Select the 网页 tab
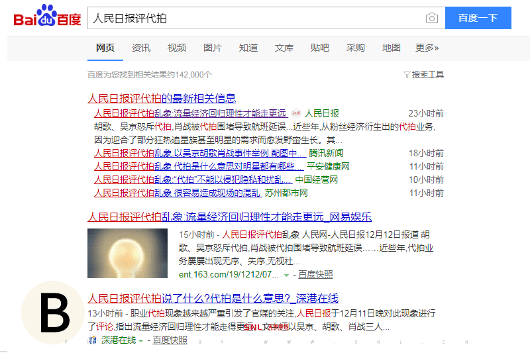The image size is (530, 353). [x=105, y=48]
